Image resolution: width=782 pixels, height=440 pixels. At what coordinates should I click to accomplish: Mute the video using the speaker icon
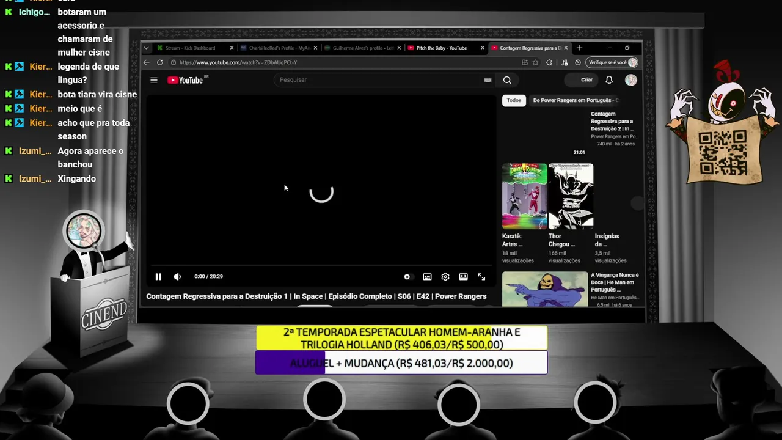pos(177,277)
